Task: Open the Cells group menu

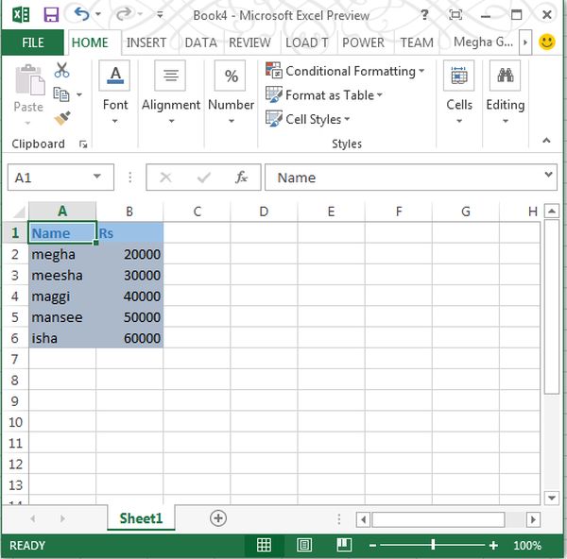Action: pos(459,93)
